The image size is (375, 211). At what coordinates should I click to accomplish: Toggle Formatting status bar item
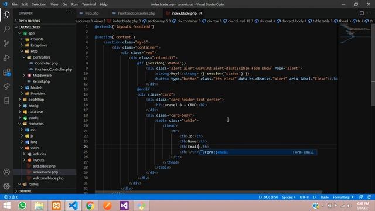pos(343,197)
